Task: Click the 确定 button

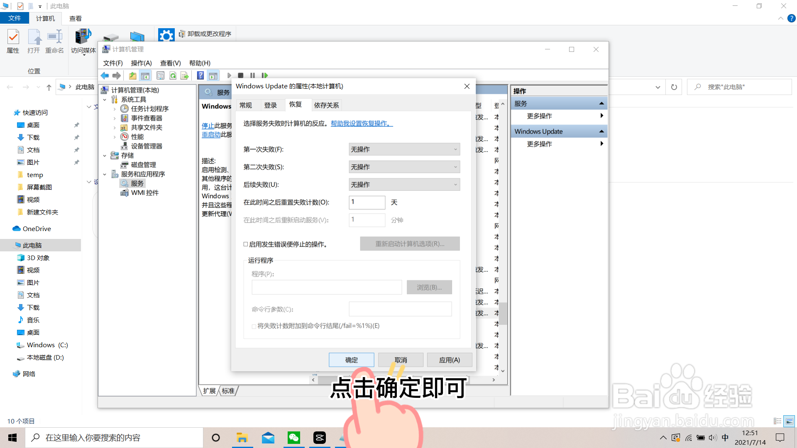Action: point(351,360)
